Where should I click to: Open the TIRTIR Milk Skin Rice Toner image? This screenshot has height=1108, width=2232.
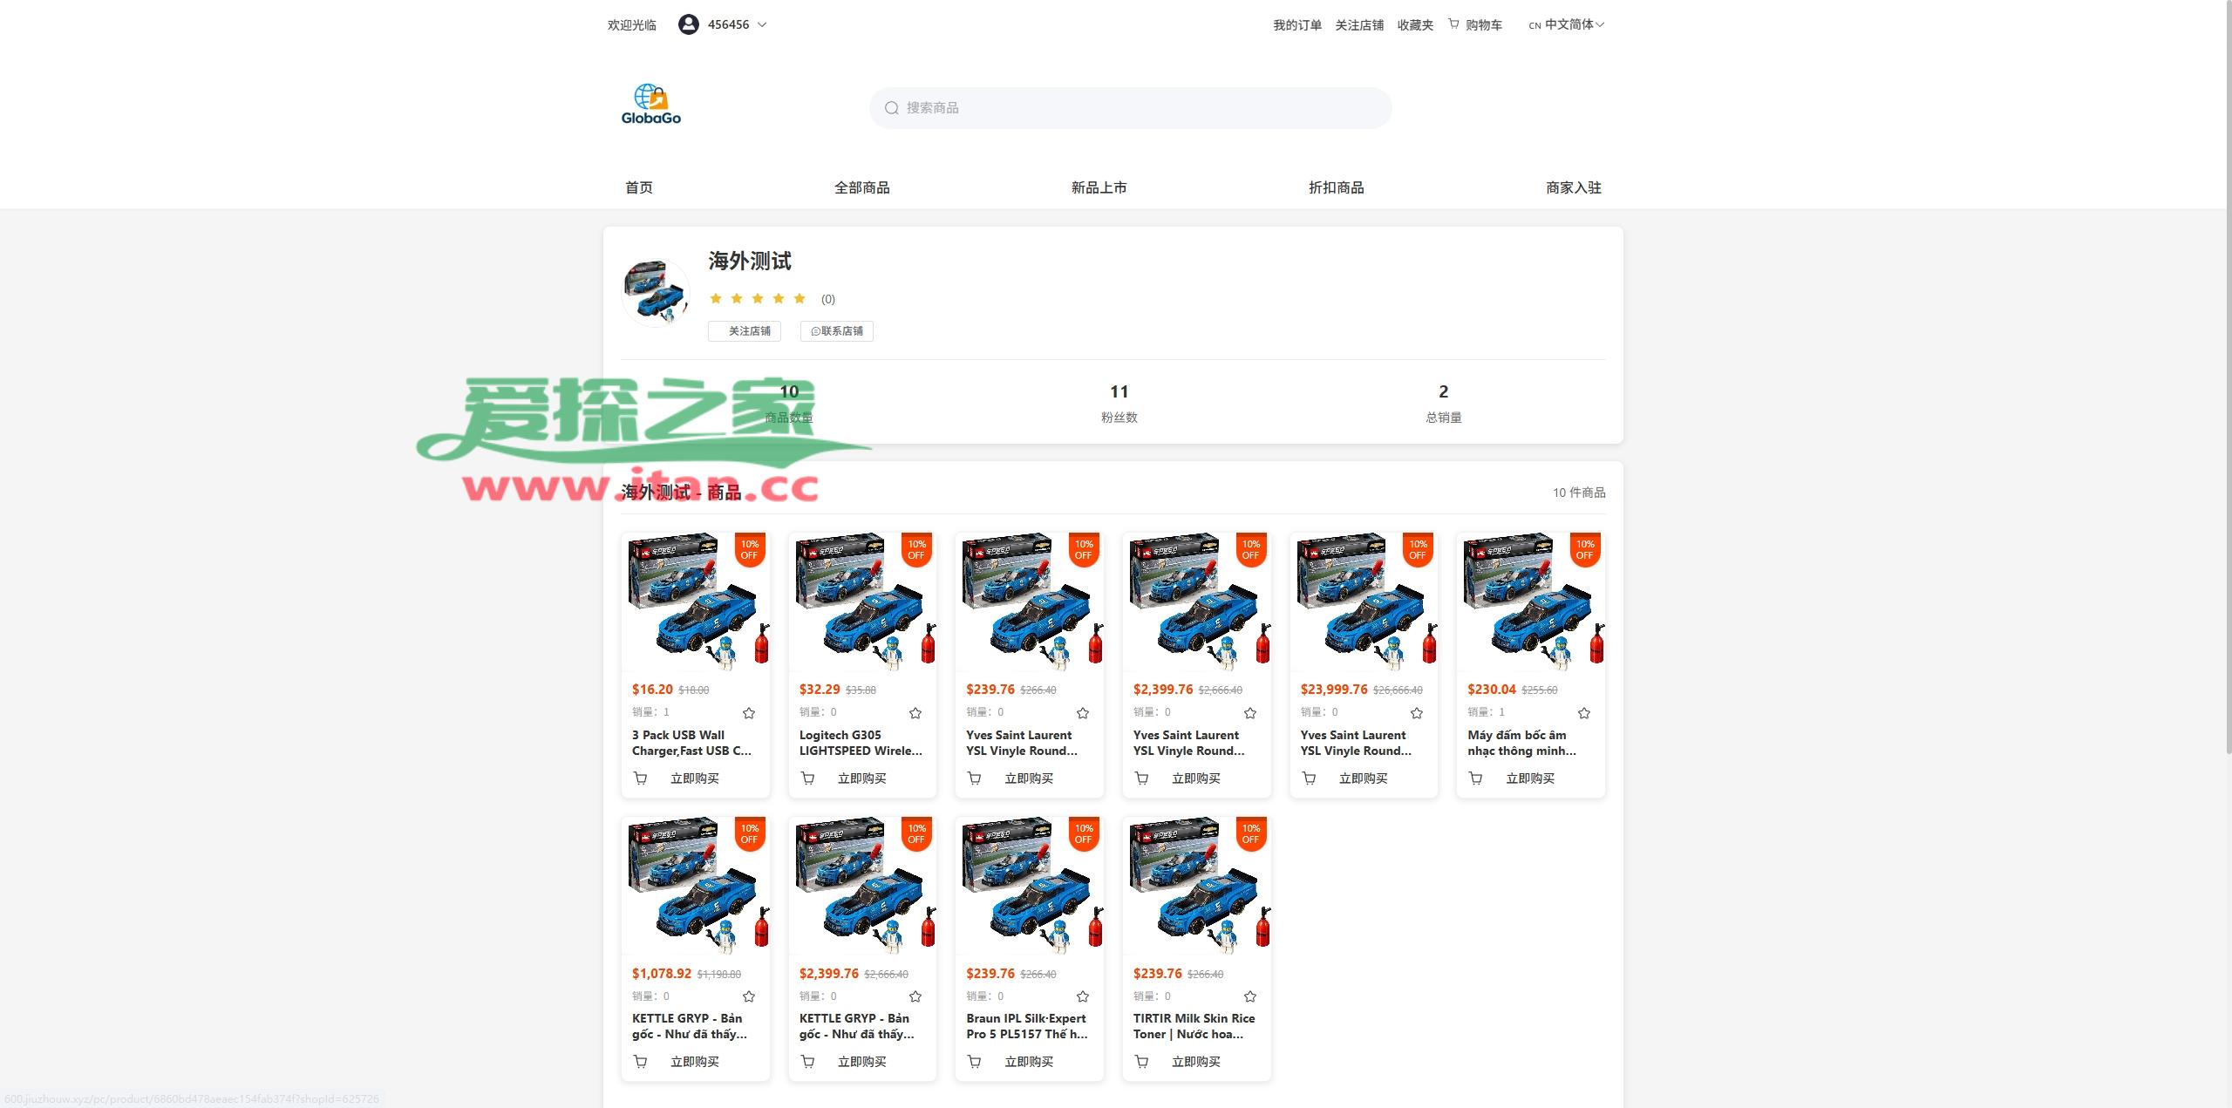click(1196, 887)
